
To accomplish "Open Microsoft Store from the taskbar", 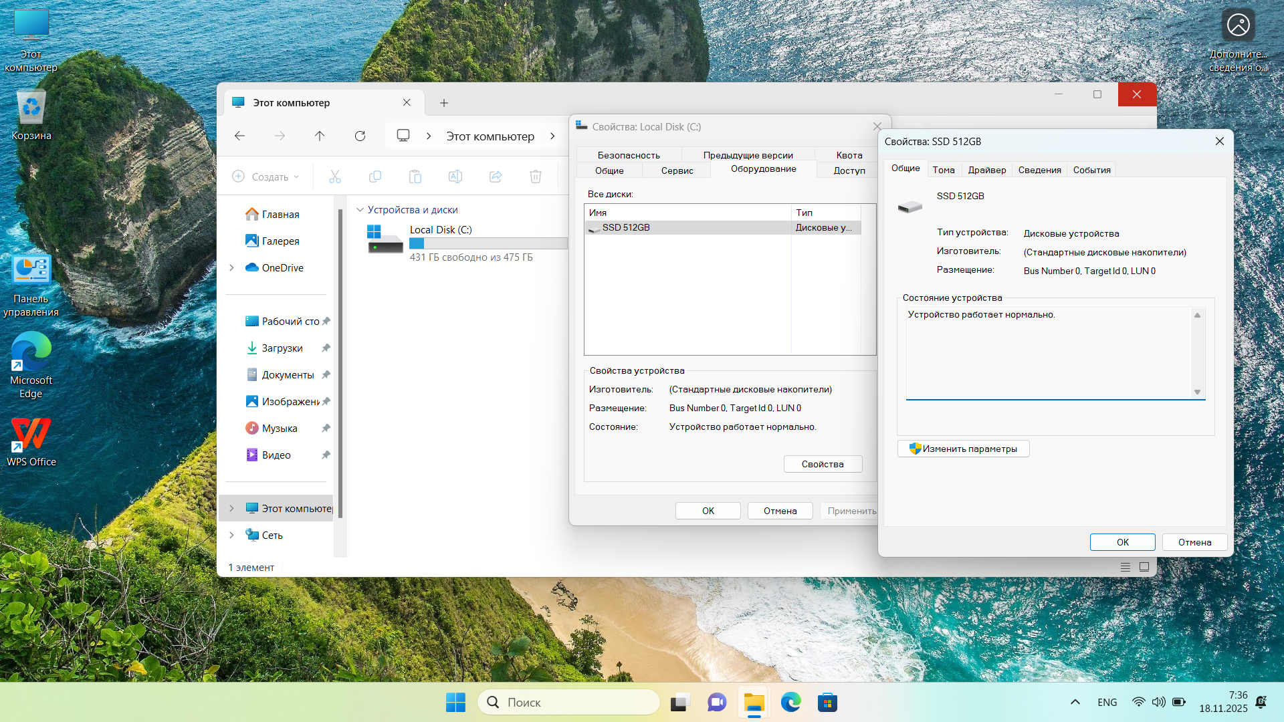I will point(827,703).
